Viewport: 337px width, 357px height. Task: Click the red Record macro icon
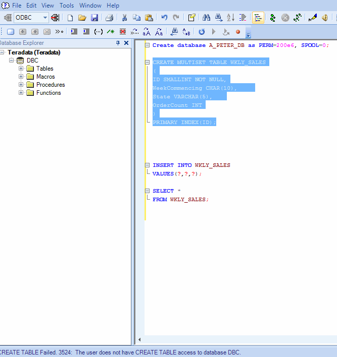[x=238, y=32]
